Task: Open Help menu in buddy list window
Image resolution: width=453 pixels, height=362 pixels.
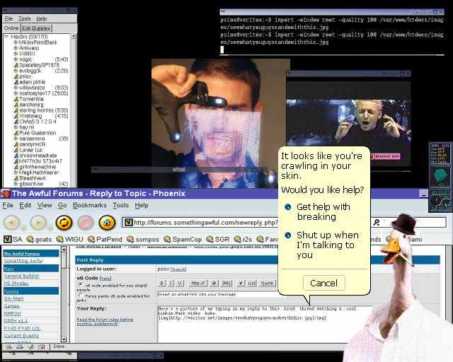Action: tap(42, 19)
